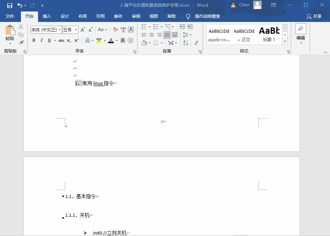Apply bold formatting to selected text
The image size is (330, 236).
(34, 40)
